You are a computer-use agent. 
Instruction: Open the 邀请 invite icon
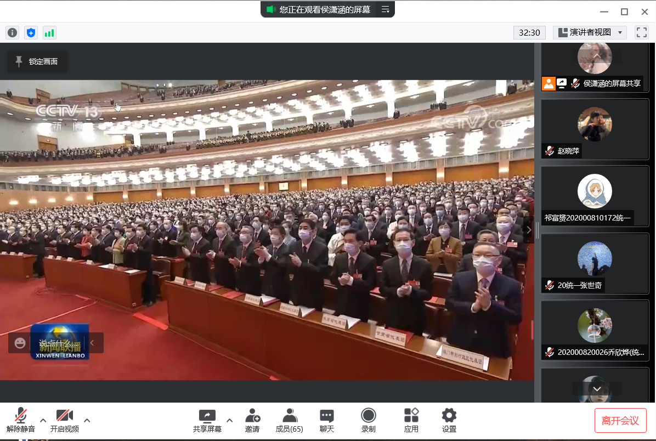pos(252,420)
